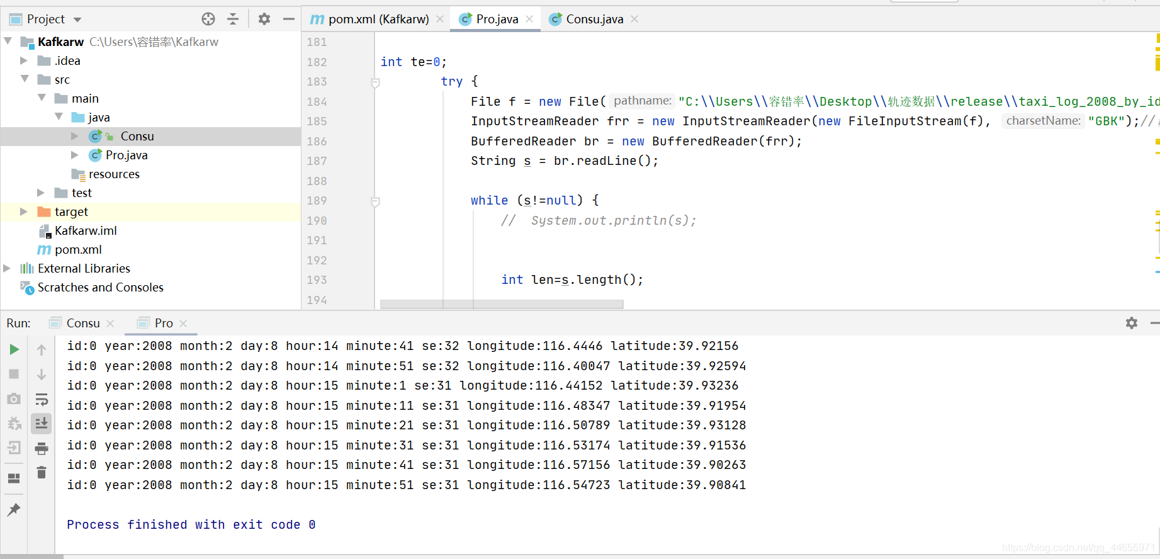Viewport: 1160px width, 559px height.
Task: Rerun the program with green play button
Action: [14, 349]
